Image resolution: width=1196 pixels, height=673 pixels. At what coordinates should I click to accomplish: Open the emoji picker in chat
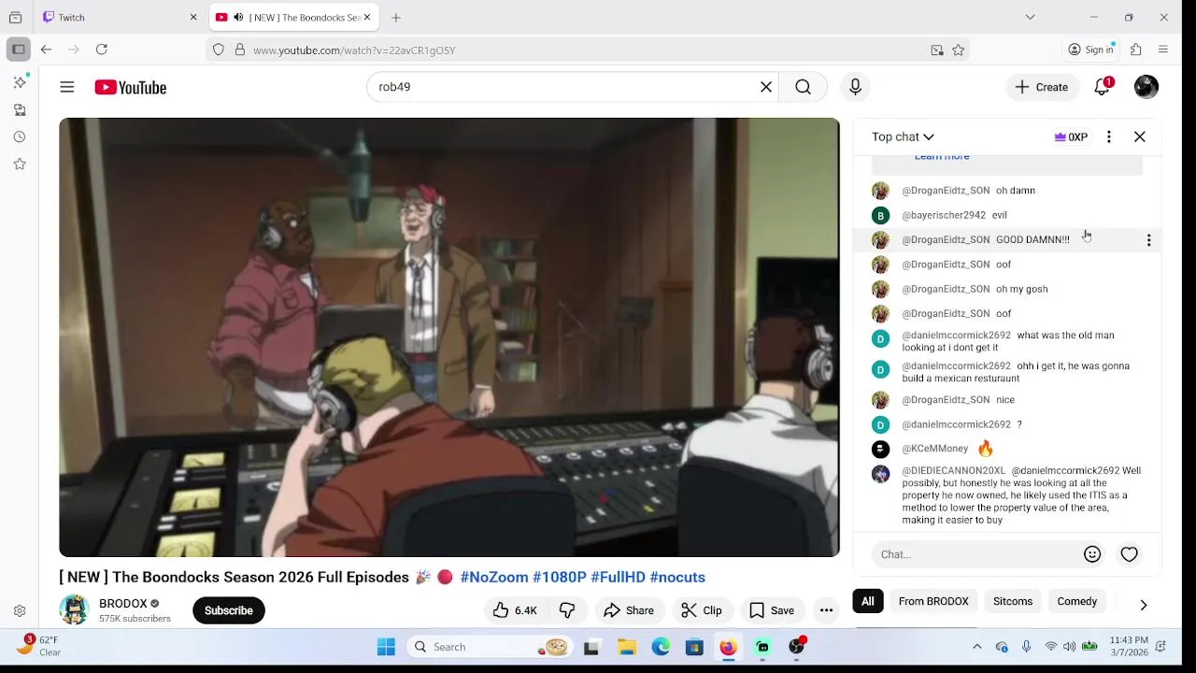coord(1092,554)
